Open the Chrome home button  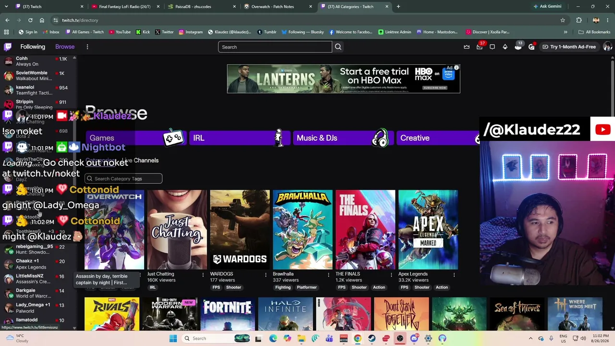[42, 20]
